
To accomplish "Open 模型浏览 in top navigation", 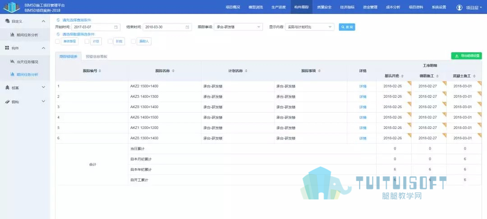I will [256, 7].
